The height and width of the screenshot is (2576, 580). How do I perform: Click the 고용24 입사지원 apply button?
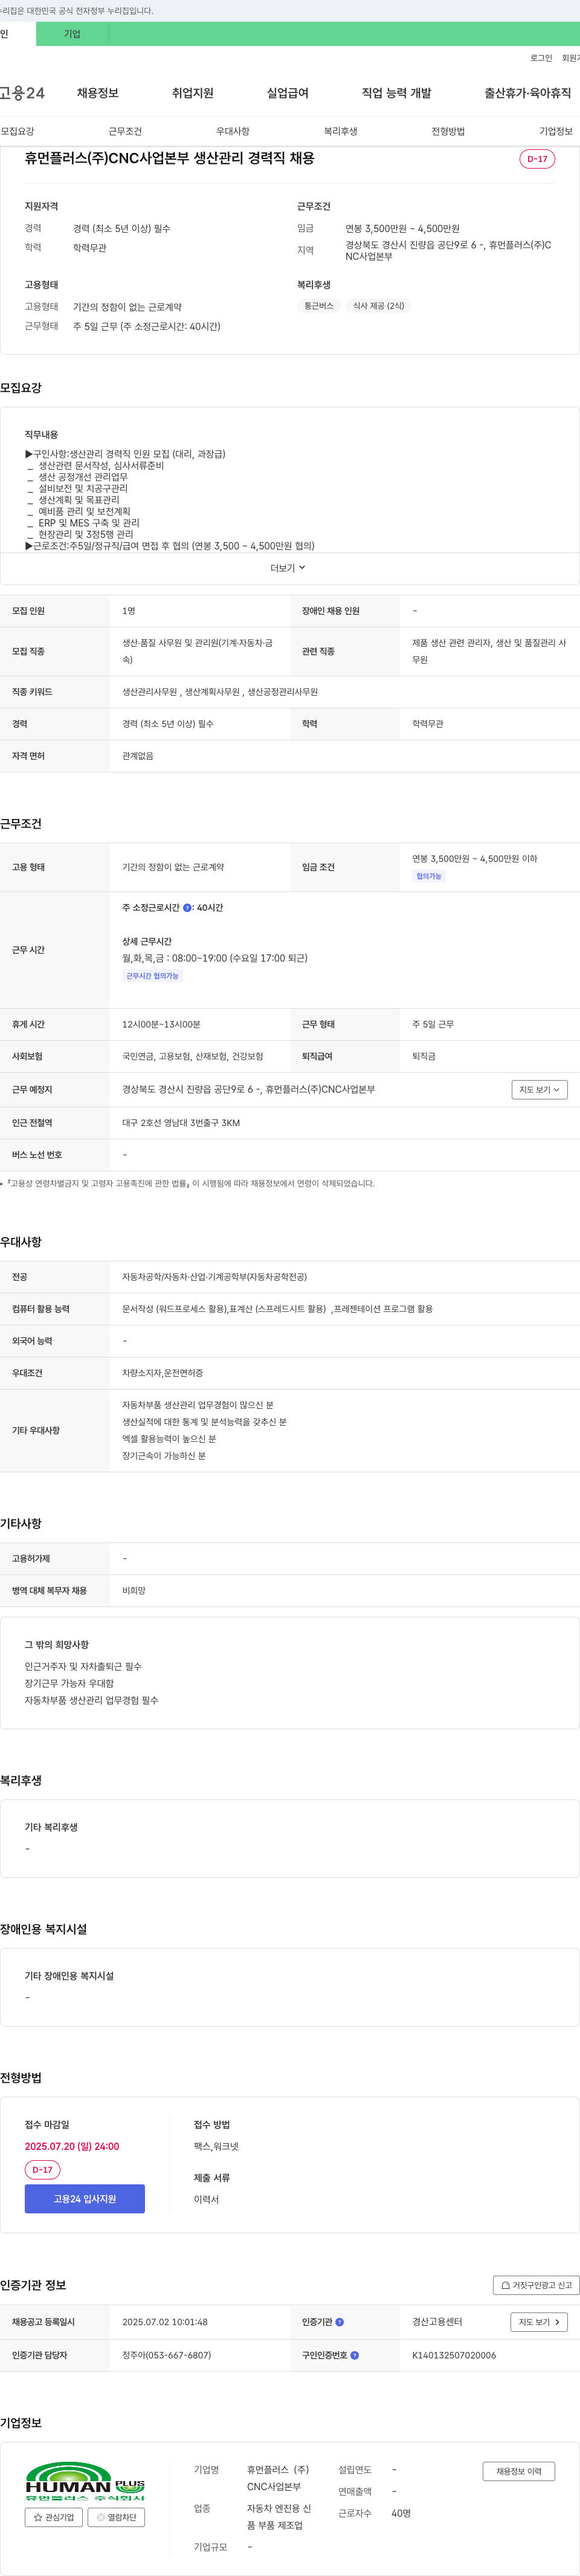pyautogui.click(x=85, y=2199)
